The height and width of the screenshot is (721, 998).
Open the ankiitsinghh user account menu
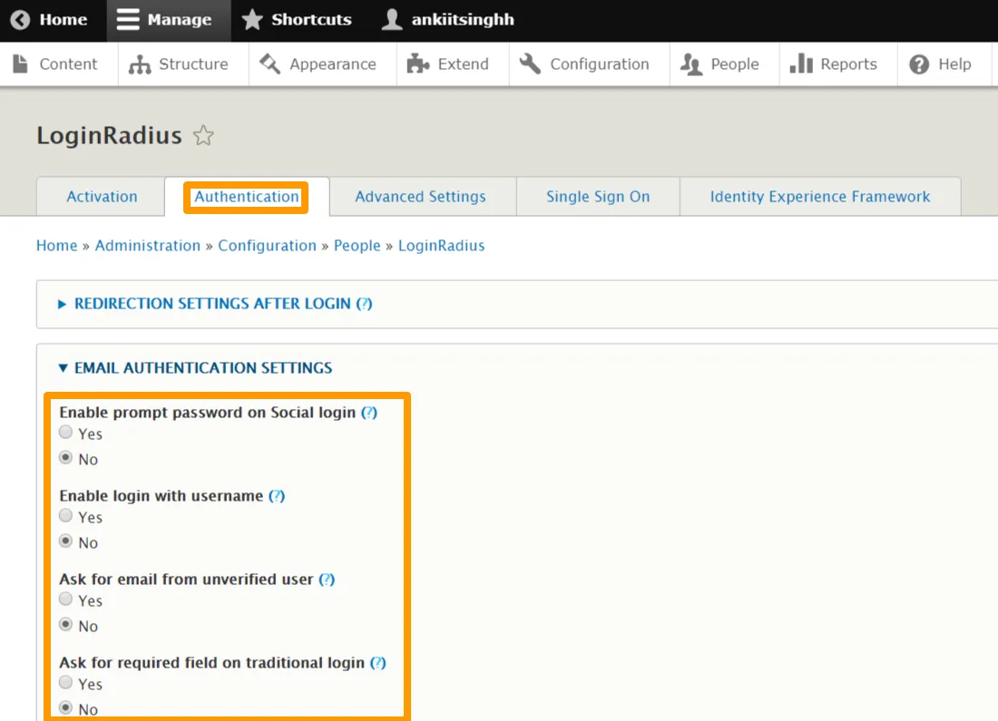tap(448, 20)
